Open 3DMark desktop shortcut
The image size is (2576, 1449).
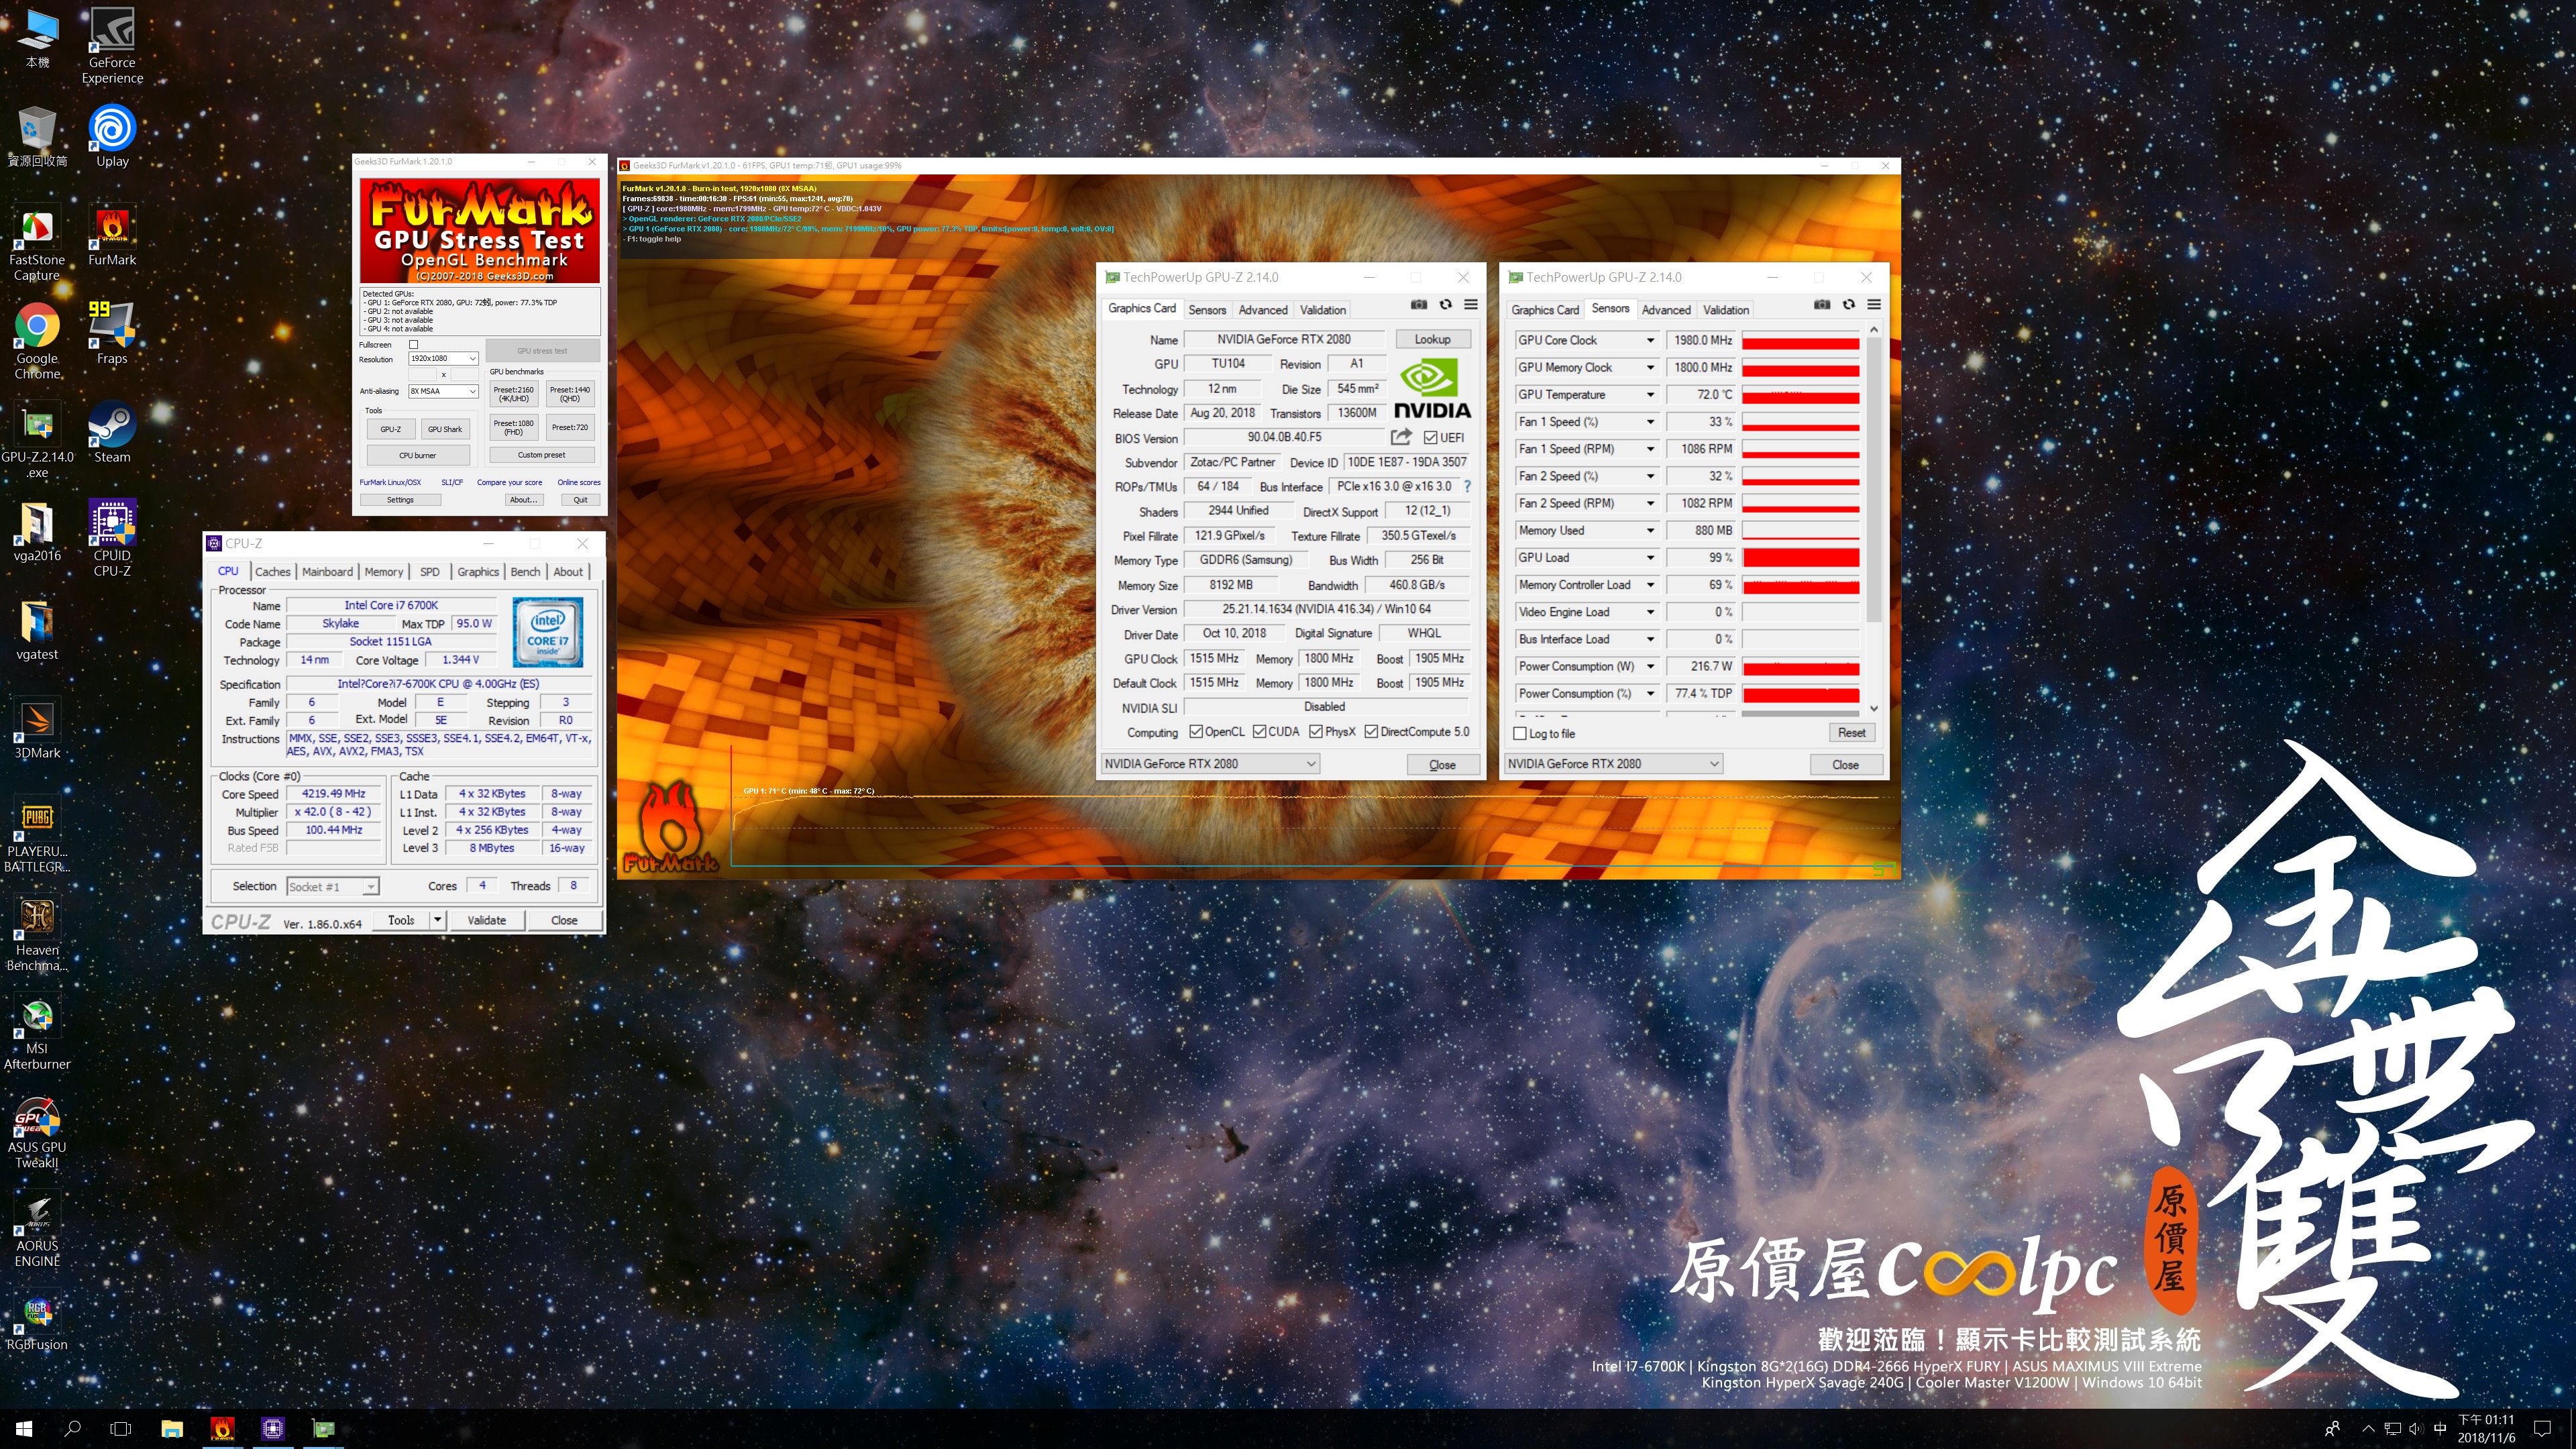[37, 727]
